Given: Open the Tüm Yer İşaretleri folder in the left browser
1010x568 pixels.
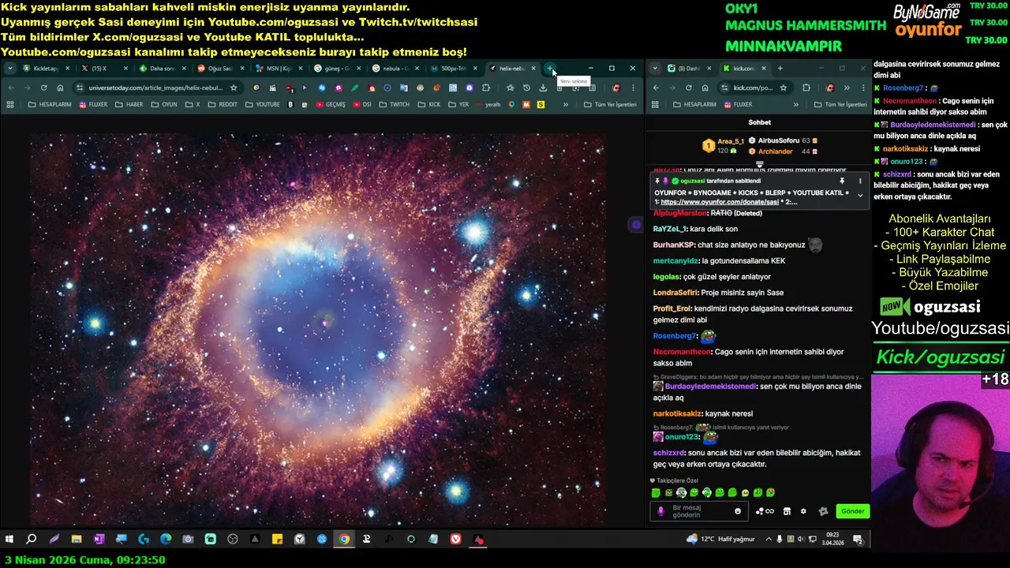Looking at the screenshot, I should pos(610,104).
